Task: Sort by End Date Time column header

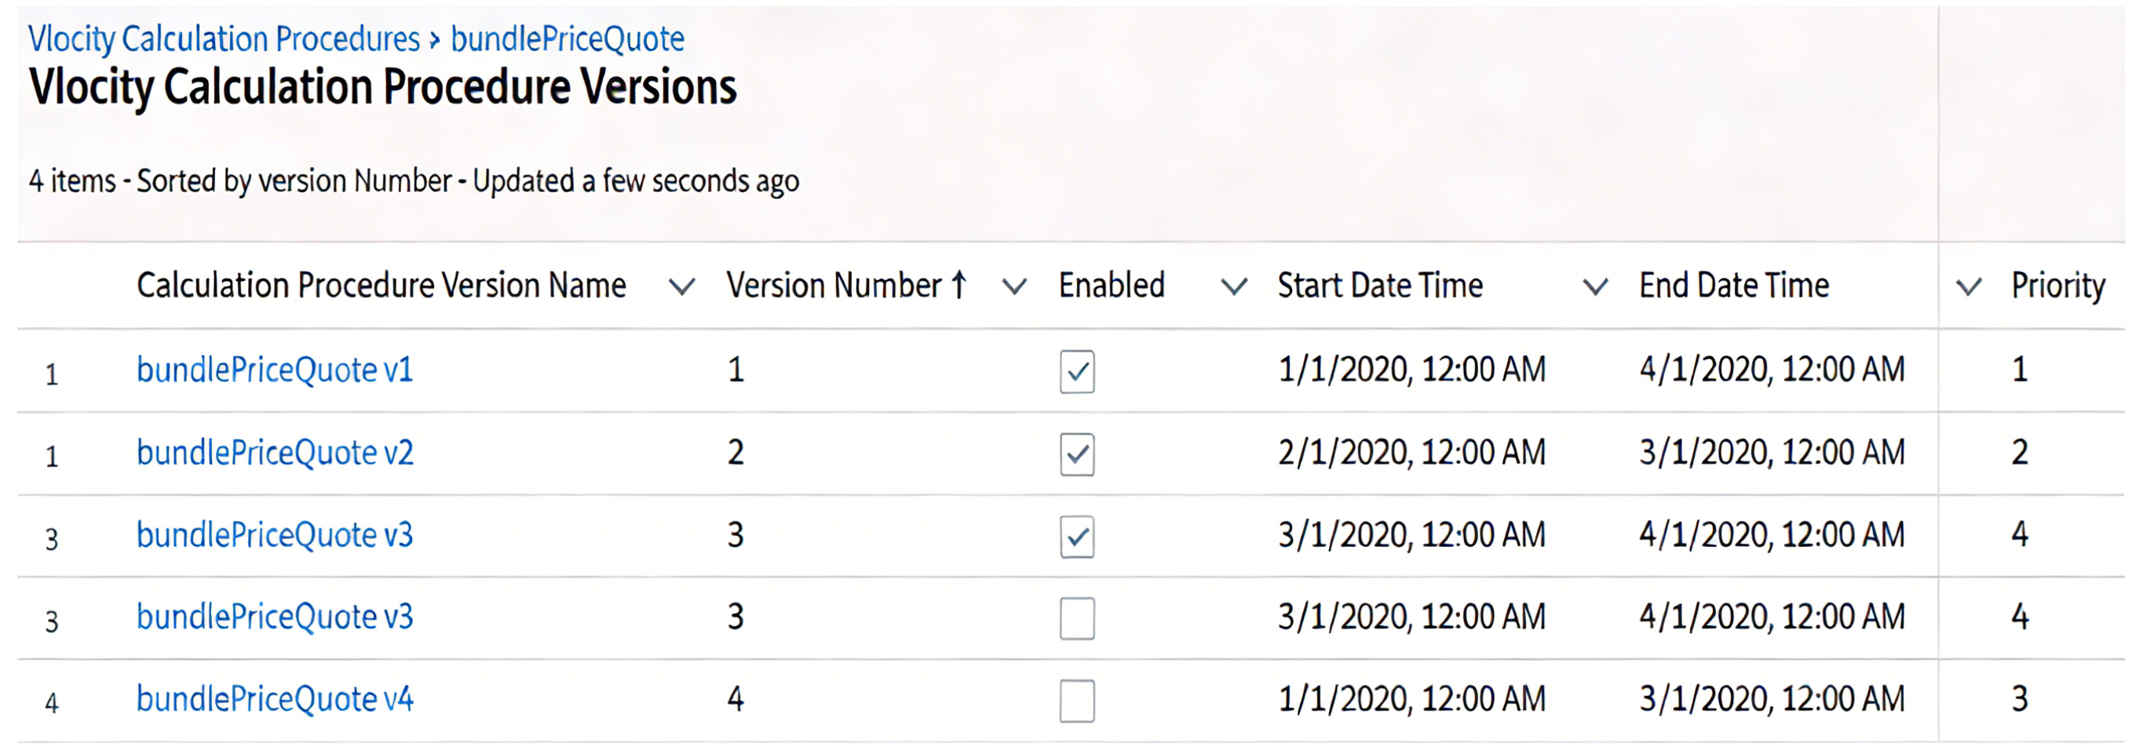Action: pos(1734,286)
